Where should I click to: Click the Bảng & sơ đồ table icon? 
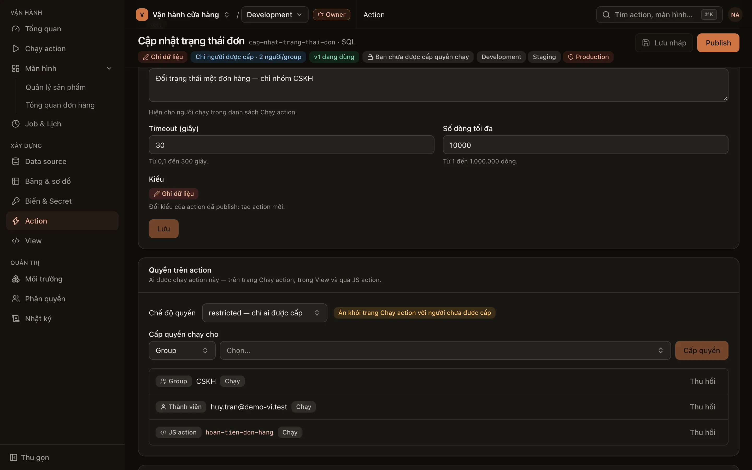coord(16,181)
